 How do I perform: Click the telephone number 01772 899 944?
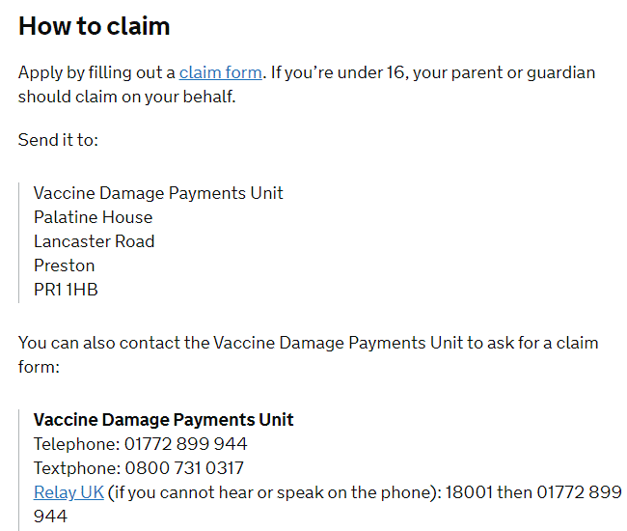[185, 444]
